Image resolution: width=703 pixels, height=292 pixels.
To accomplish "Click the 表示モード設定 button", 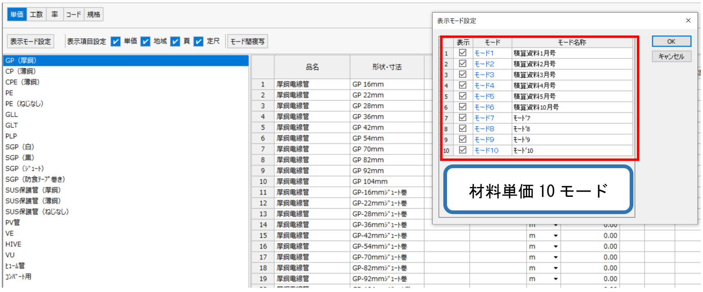I will [30, 41].
